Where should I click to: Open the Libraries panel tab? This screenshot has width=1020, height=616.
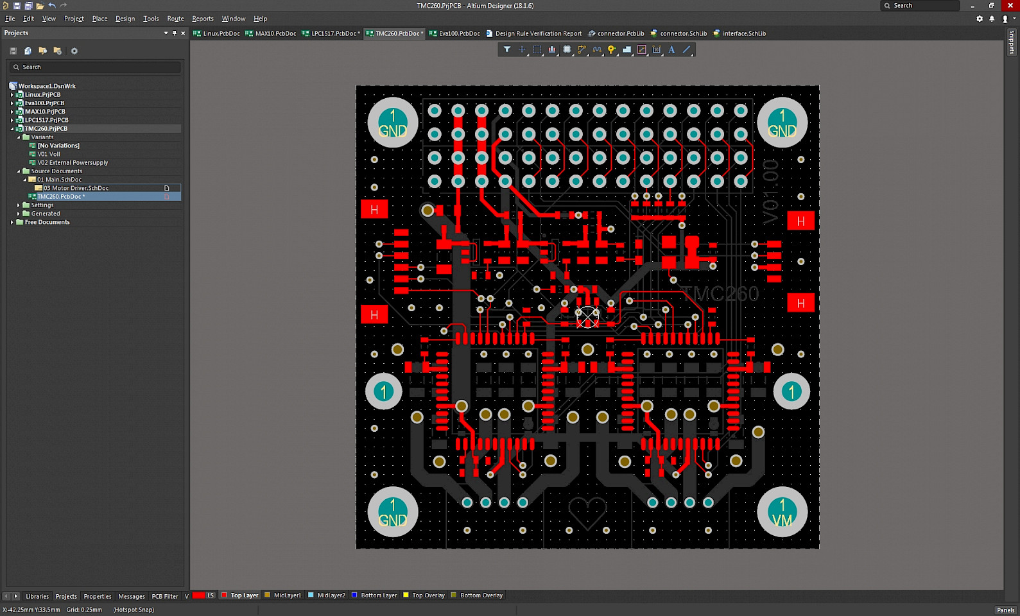click(x=37, y=596)
